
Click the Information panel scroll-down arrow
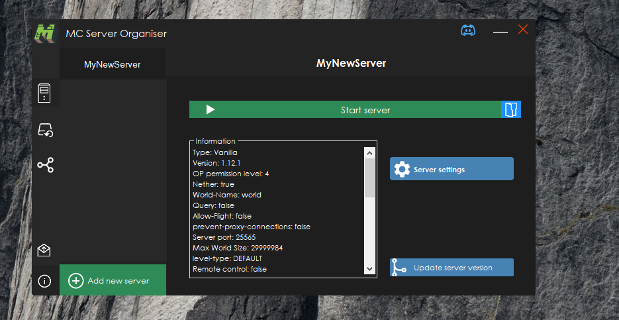[x=369, y=268]
